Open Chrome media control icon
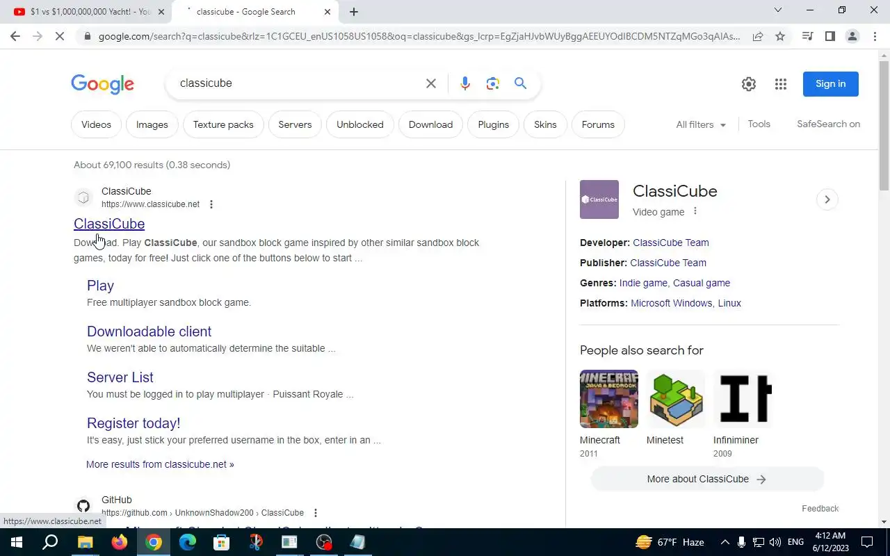 click(x=807, y=36)
